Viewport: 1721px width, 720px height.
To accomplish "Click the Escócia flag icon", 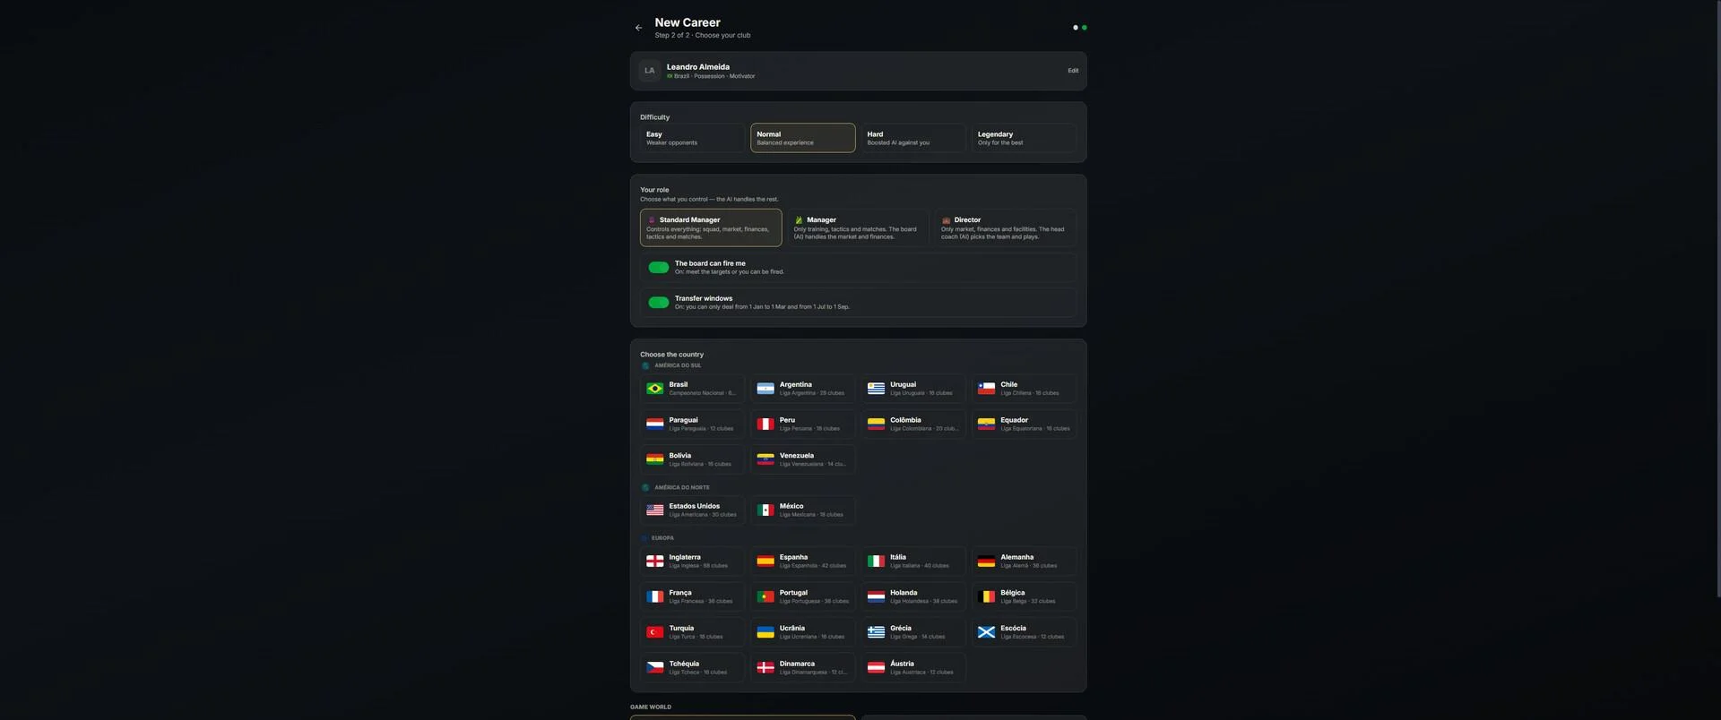I will (x=986, y=632).
